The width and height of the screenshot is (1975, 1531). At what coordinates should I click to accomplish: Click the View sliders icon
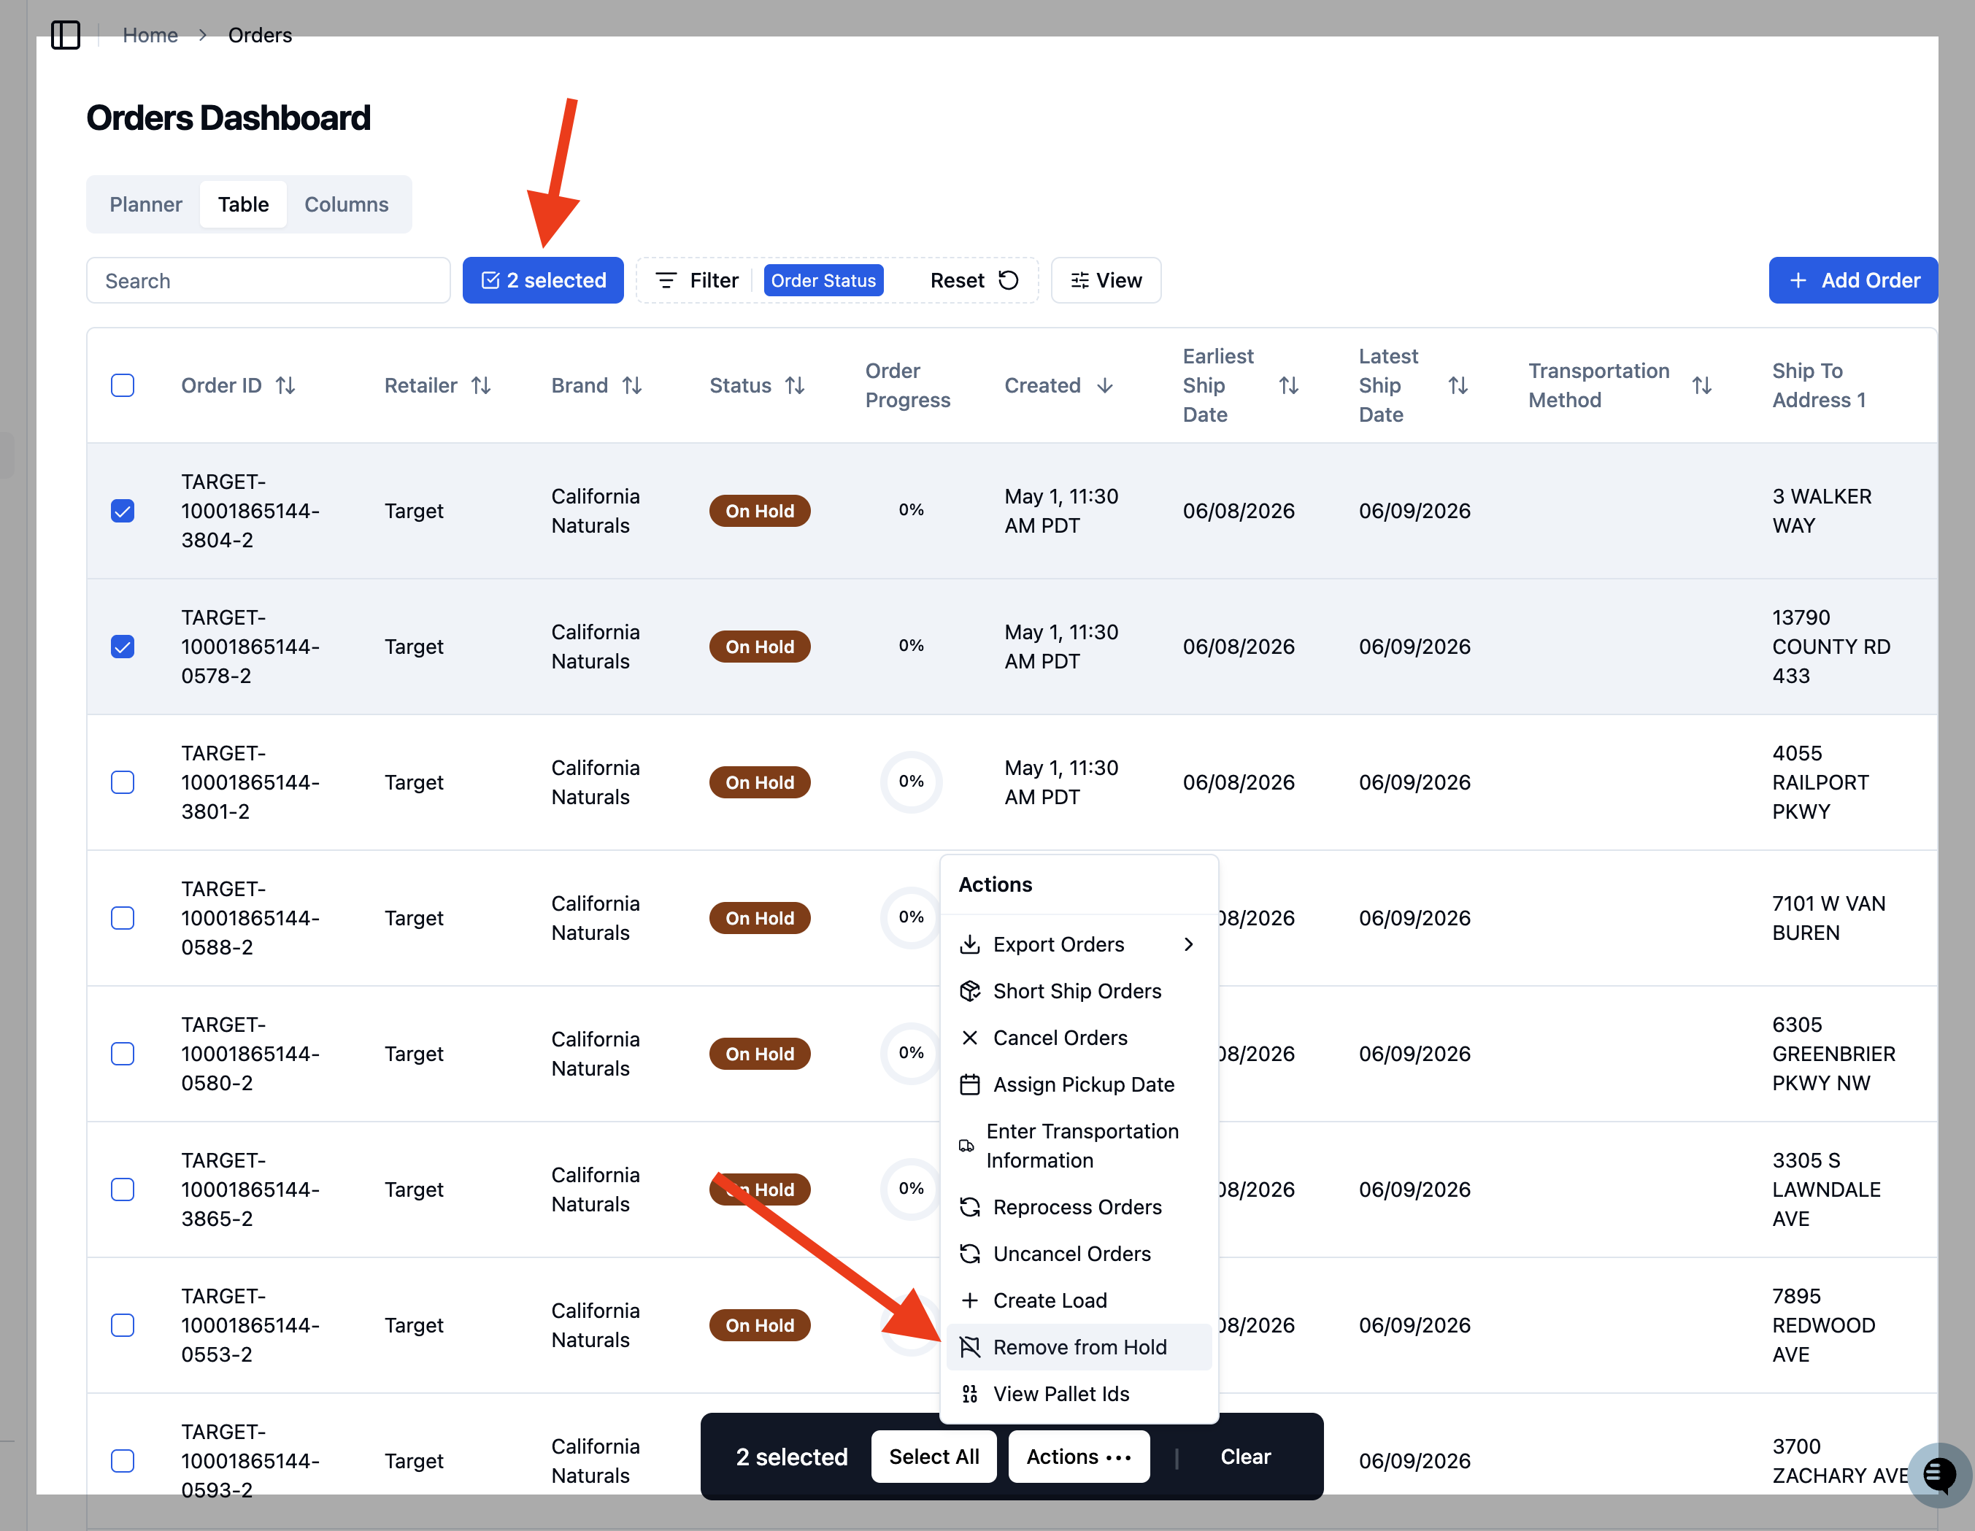pos(1079,280)
